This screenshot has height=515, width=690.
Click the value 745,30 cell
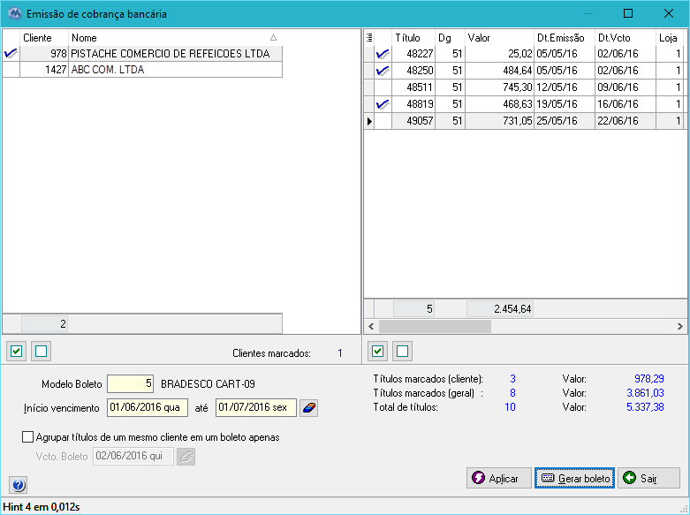tap(499, 87)
